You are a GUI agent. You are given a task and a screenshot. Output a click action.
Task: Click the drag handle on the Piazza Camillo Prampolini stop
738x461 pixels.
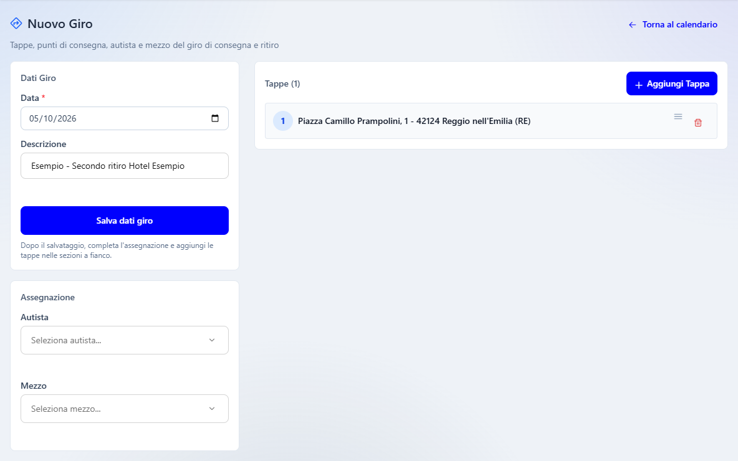(678, 116)
